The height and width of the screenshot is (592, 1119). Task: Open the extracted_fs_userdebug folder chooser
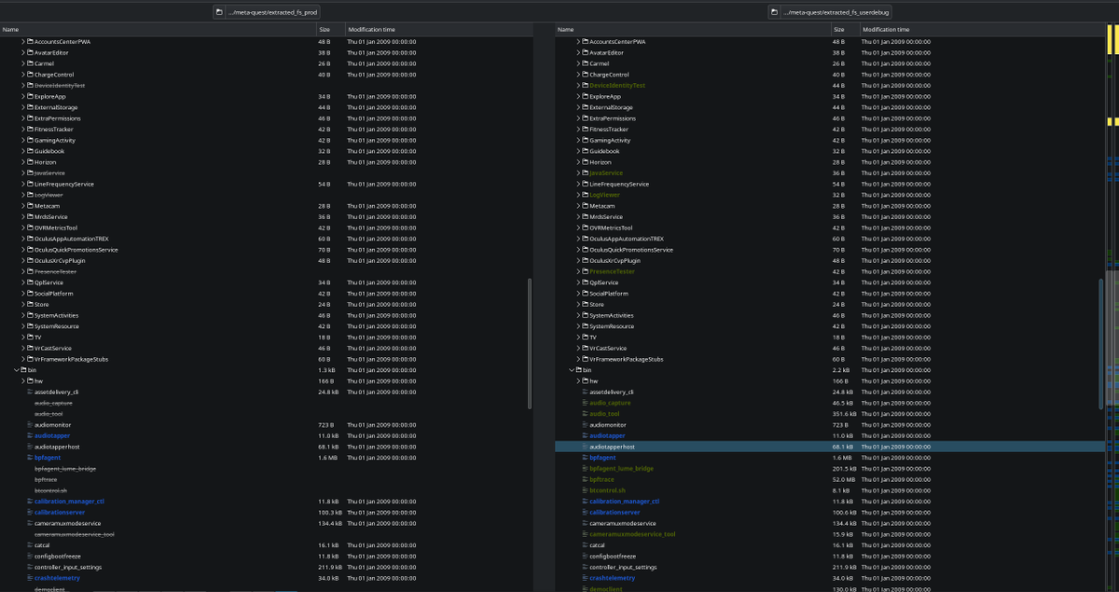(773, 12)
